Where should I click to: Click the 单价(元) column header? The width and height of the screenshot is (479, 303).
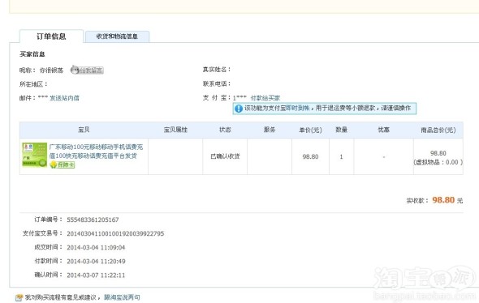(310, 130)
